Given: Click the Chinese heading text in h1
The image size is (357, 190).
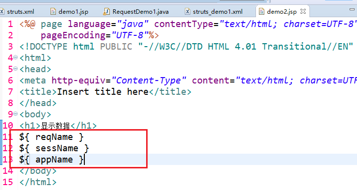Looking at the screenshot, I should tap(55, 126).
